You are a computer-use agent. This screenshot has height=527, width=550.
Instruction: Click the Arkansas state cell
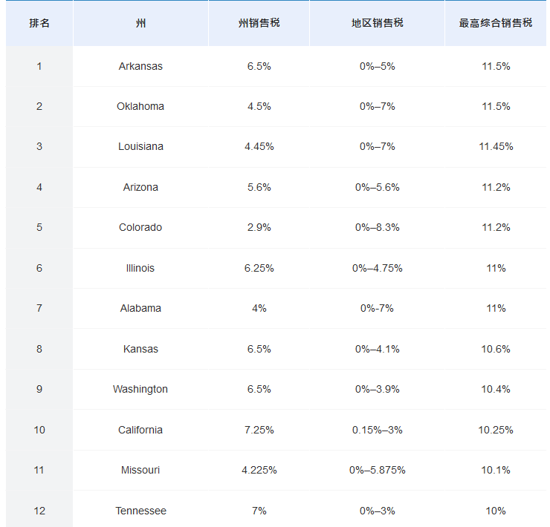point(140,66)
